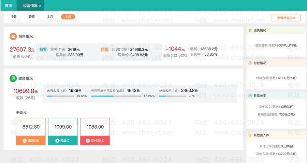This screenshot has width=307, height=163.
Task: Open the 现金(7) payment card button
Action: click(x=63, y=140)
